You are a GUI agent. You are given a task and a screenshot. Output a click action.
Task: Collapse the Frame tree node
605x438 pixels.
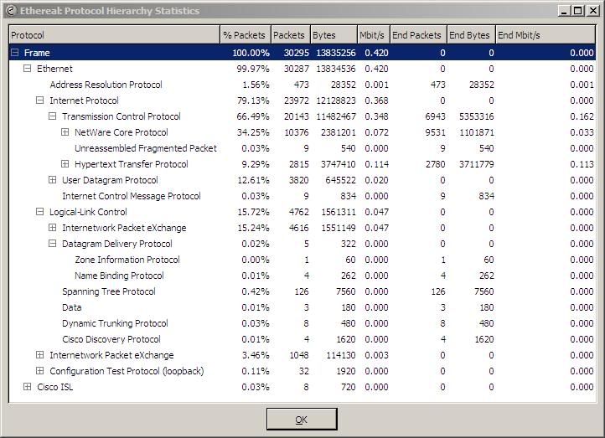(x=14, y=53)
